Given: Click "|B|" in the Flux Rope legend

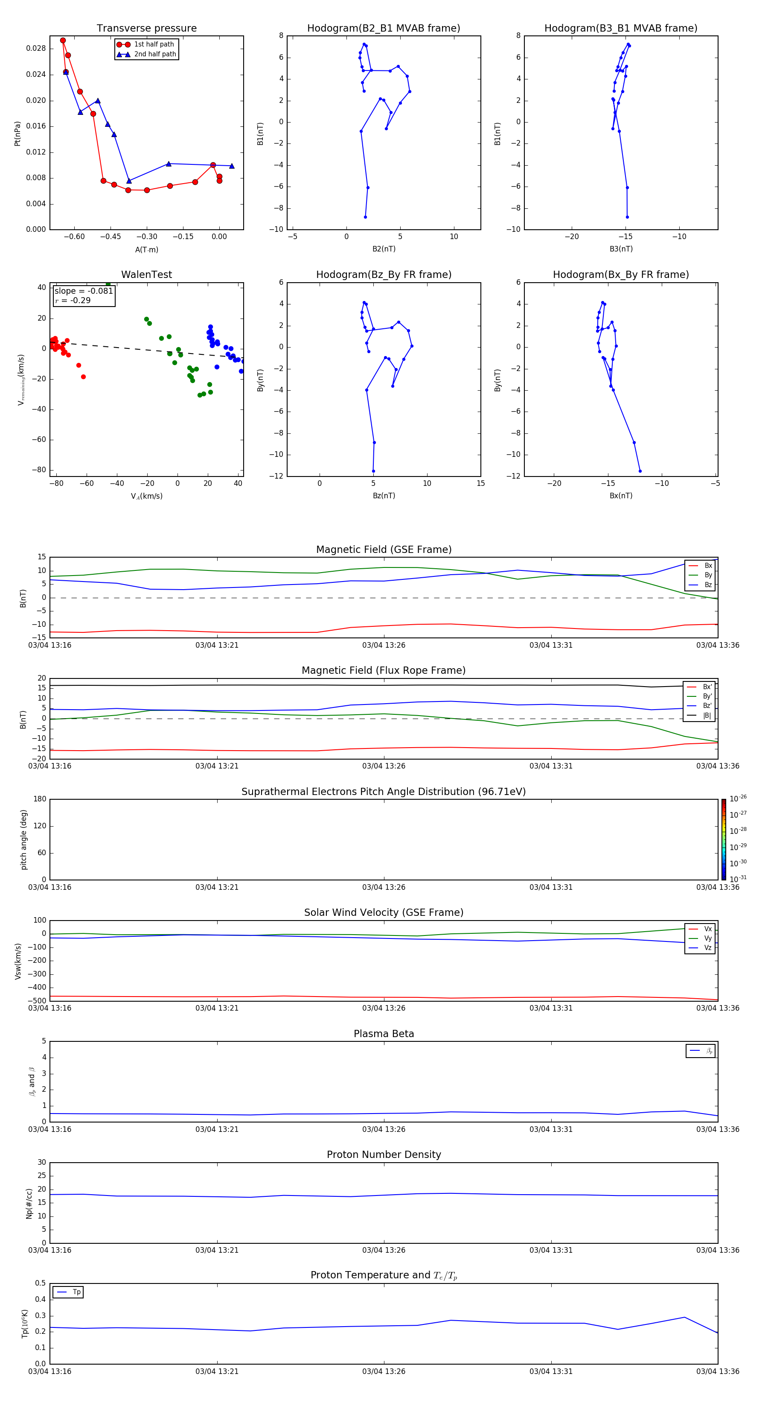Looking at the screenshot, I should tap(707, 716).
